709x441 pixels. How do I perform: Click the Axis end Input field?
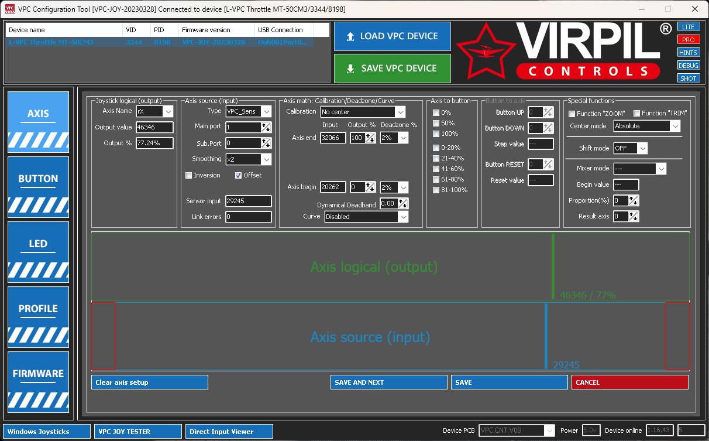click(x=333, y=138)
